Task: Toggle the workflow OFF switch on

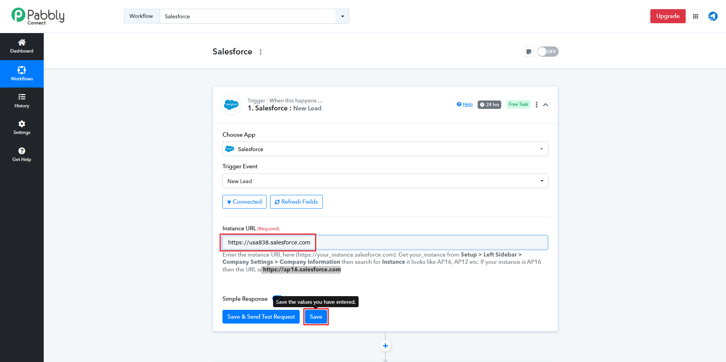Action: [548, 52]
